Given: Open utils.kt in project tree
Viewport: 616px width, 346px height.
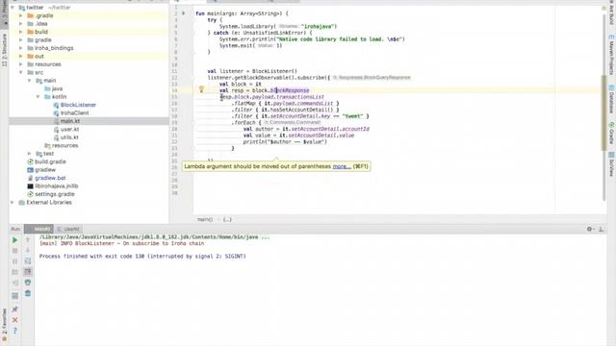Looking at the screenshot, I should click(x=69, y=137).
